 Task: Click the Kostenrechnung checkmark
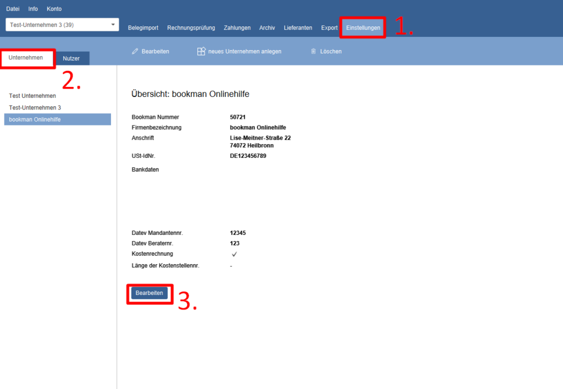point(234,254)
